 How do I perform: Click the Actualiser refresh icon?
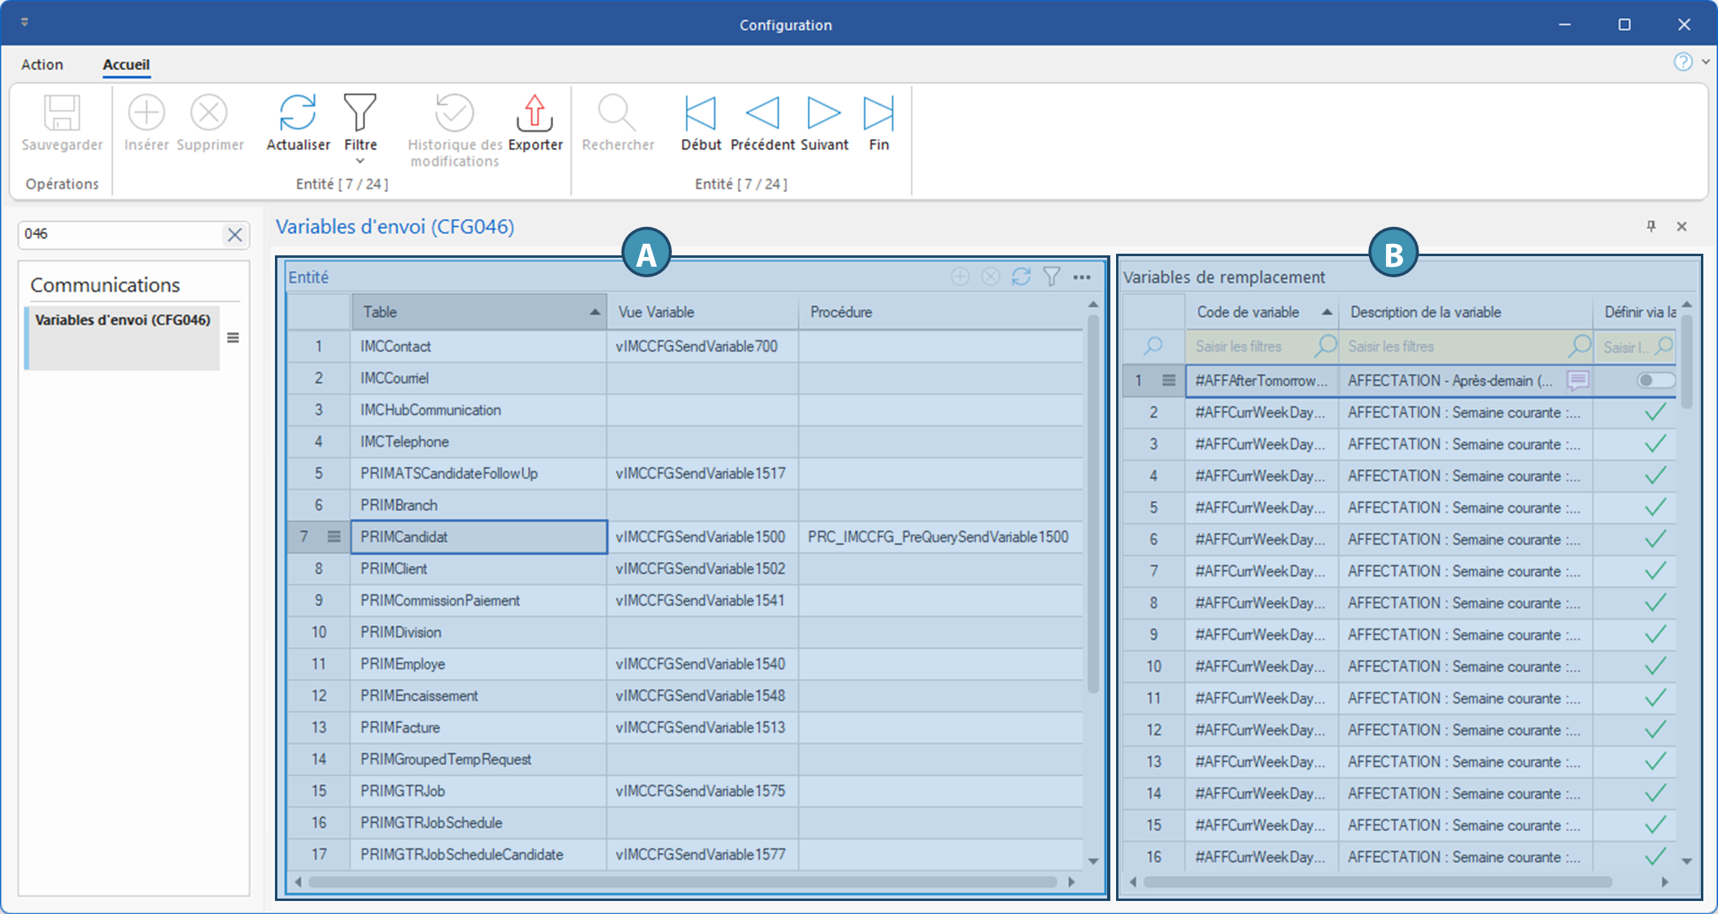[x=298, y=113]
